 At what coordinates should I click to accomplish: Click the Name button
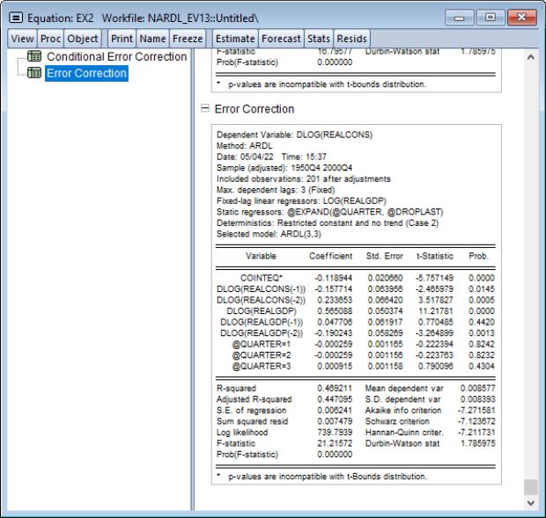[151, 38]
